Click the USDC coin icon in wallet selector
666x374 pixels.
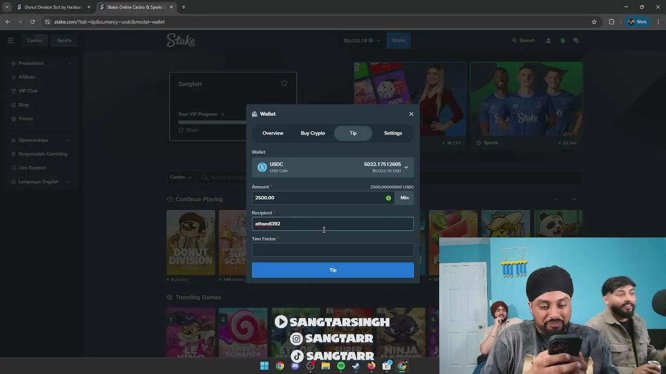pos(262,167)
